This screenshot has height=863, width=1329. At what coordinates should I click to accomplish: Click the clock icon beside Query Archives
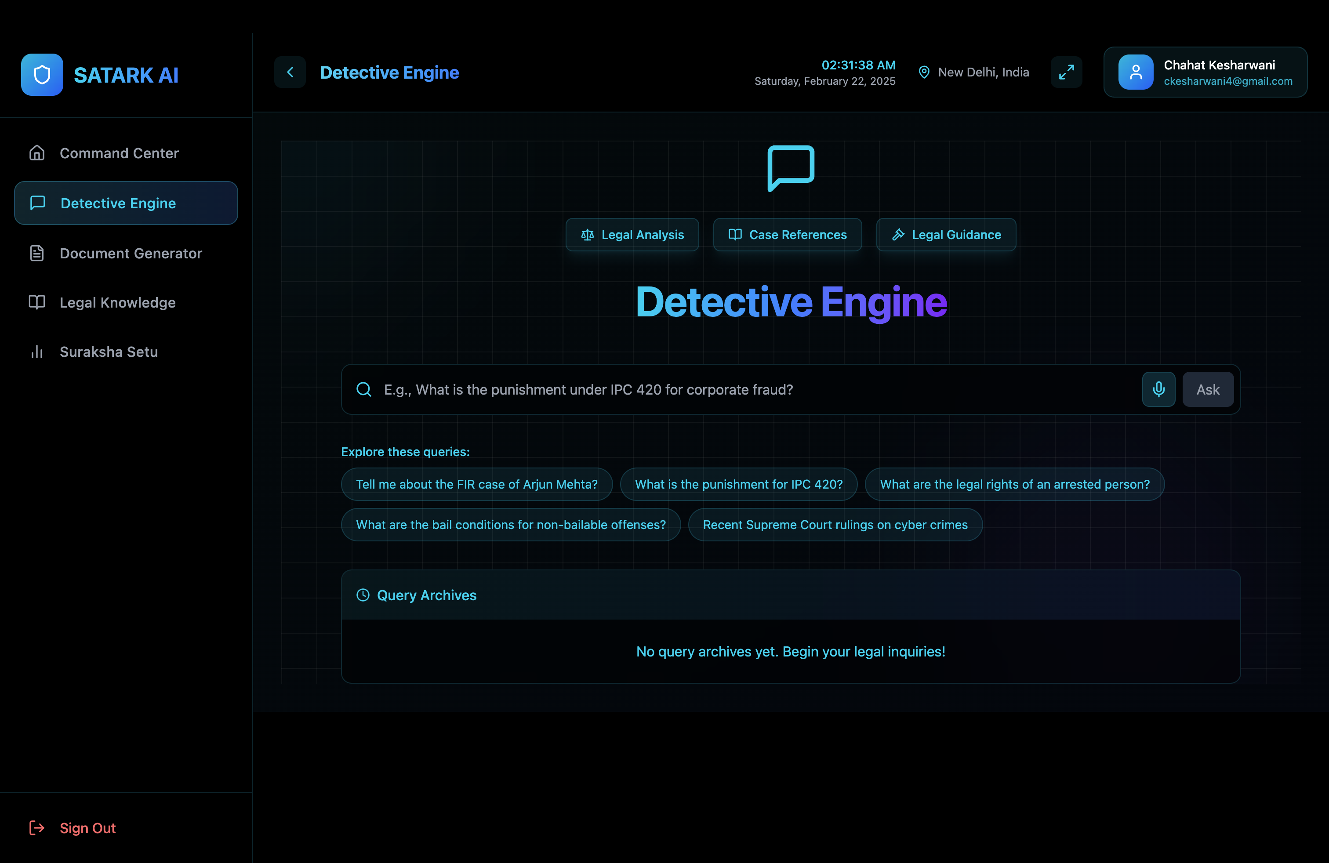363,595
